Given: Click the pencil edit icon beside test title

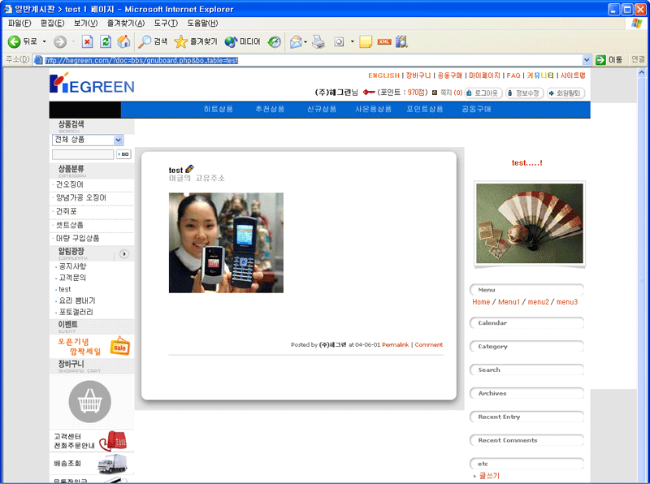Looking at the screenshot, I should coord(190,169).
